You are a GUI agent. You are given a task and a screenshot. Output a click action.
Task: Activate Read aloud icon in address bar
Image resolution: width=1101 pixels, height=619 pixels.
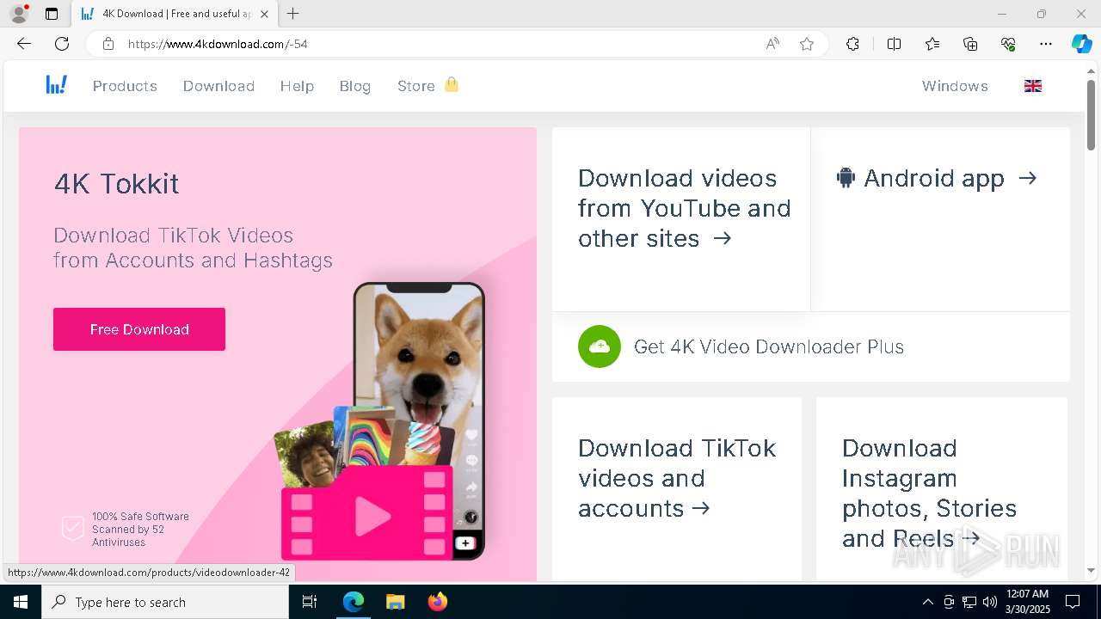pos(772,44)
